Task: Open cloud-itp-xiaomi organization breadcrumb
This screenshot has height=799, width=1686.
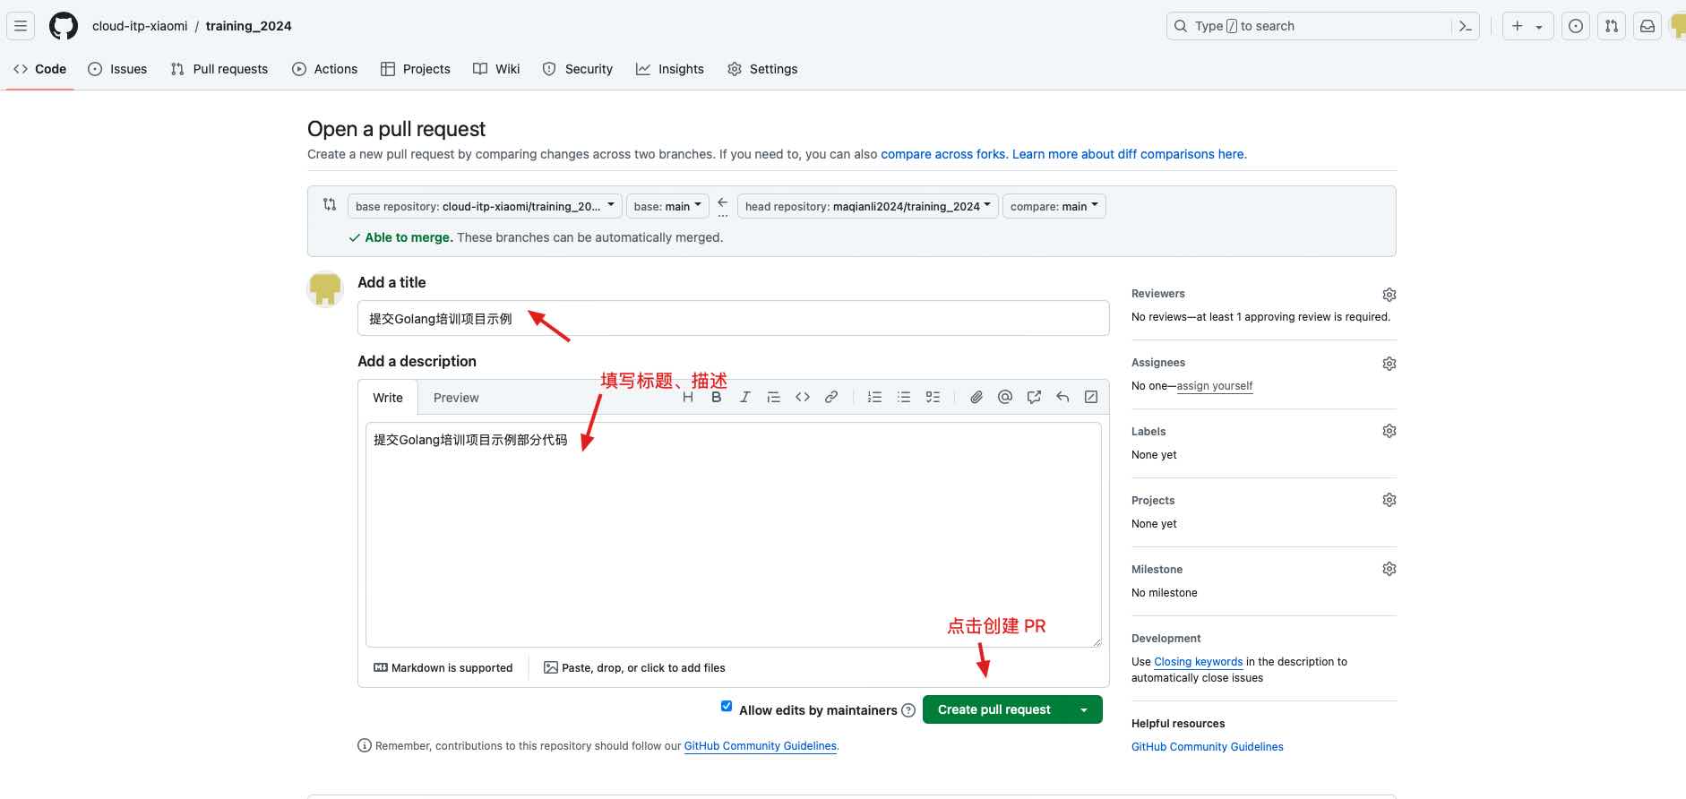Action: click(x=140, y=26)
